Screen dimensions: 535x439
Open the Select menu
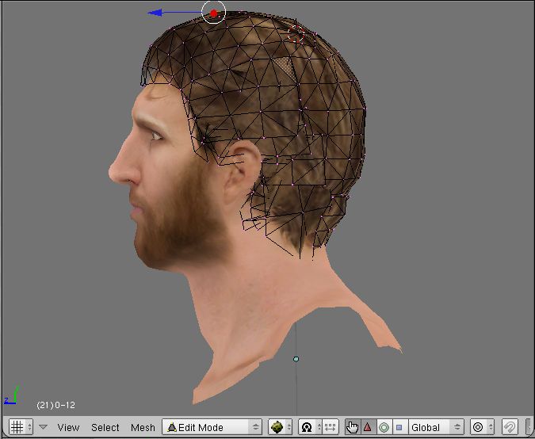click(x=105, y=427)
